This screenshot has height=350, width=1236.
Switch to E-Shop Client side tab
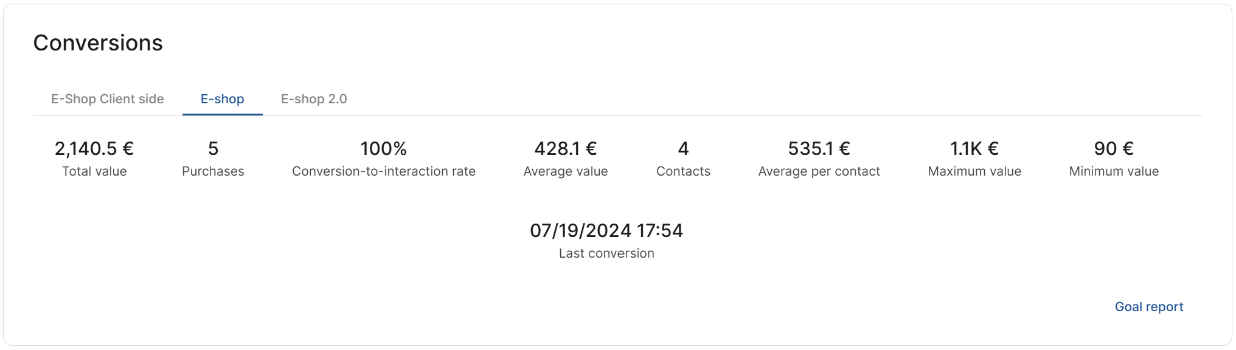point(108,99)
